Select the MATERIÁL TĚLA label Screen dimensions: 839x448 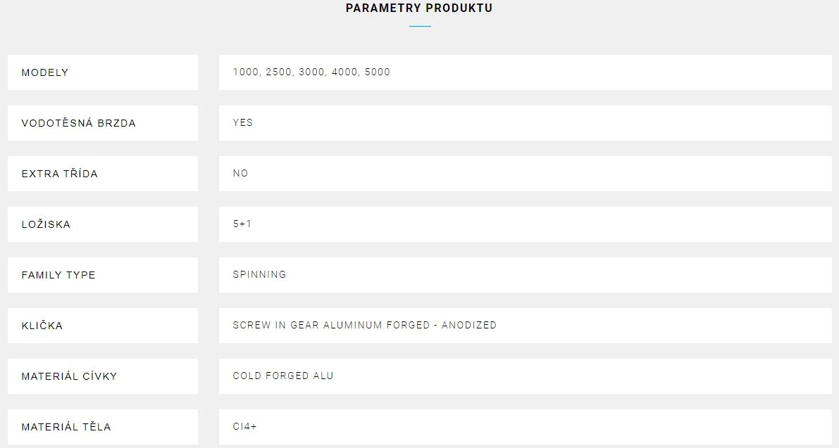[x=66, y=427]
